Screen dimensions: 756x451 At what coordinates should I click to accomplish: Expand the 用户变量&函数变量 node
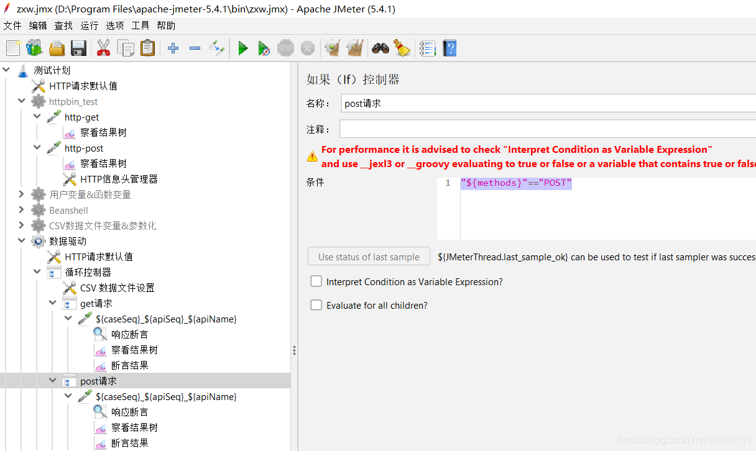tap(22, 194)
